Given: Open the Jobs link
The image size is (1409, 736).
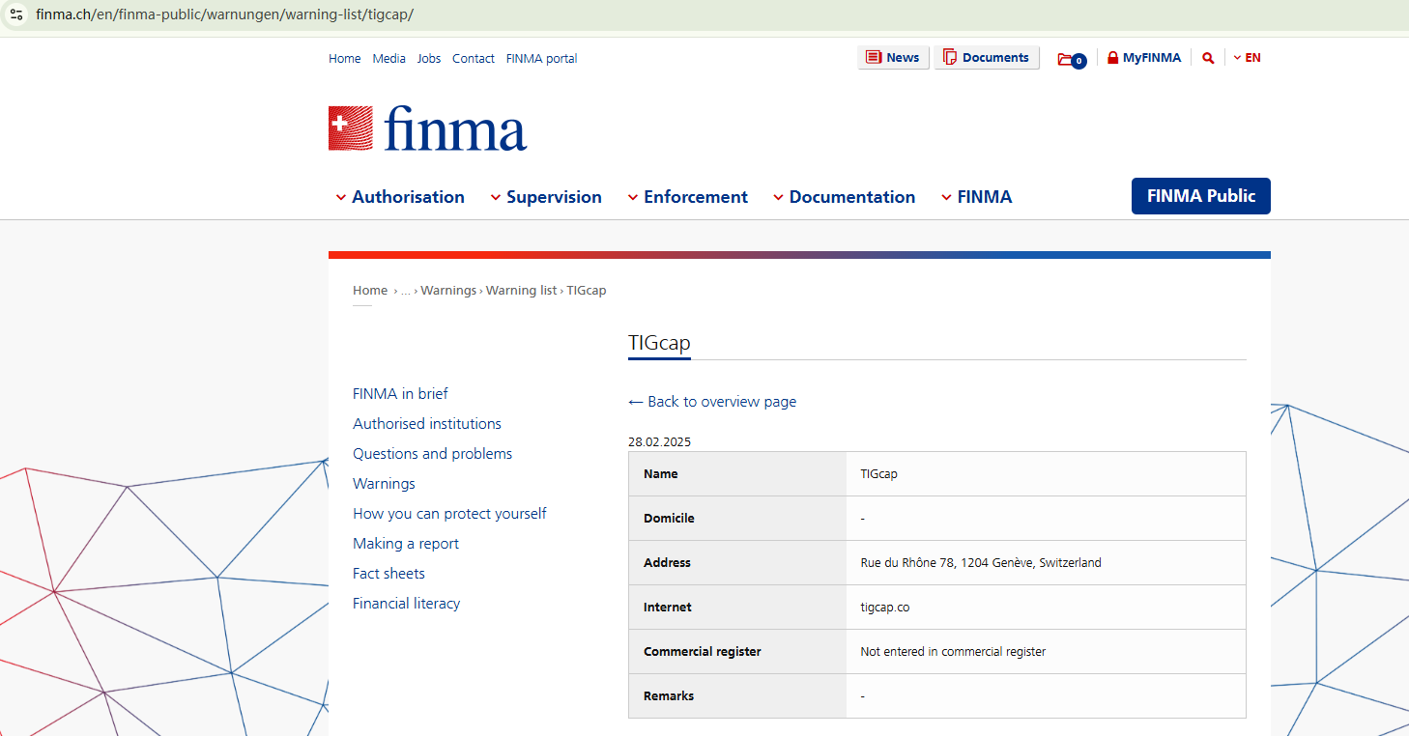Looking at the screenshot, I should click(x=429, y=59).
